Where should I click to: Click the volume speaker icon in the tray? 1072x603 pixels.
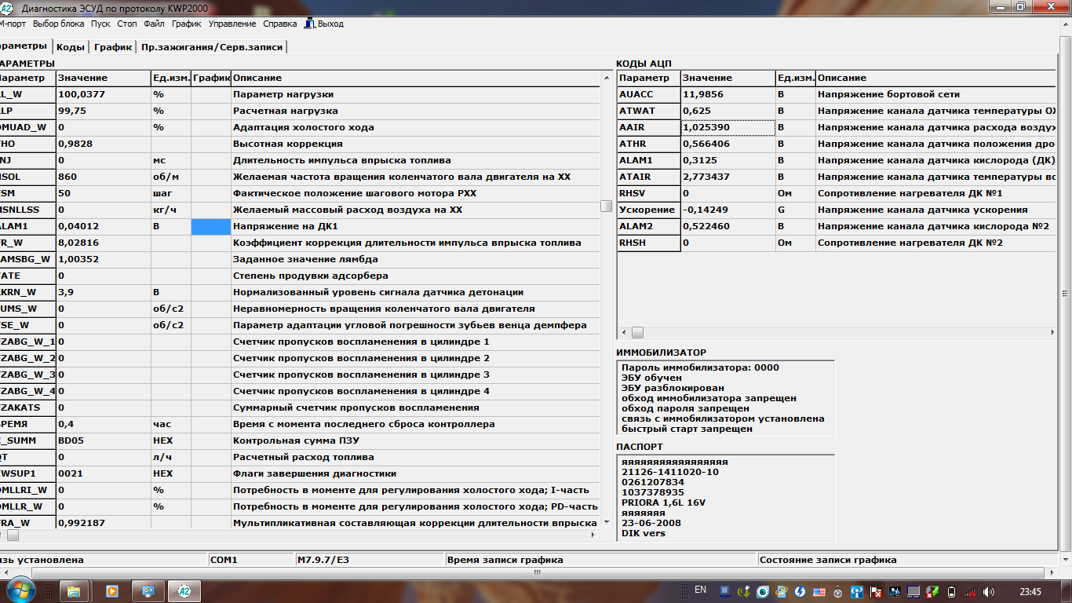point(989,591)
